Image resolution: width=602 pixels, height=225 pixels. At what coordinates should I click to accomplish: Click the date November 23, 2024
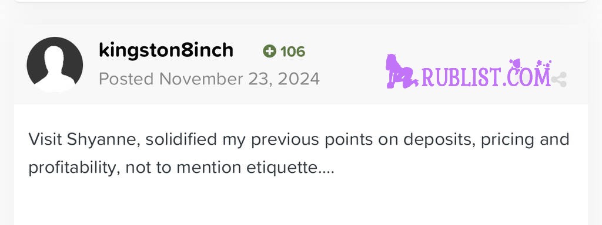click(240, 79)
